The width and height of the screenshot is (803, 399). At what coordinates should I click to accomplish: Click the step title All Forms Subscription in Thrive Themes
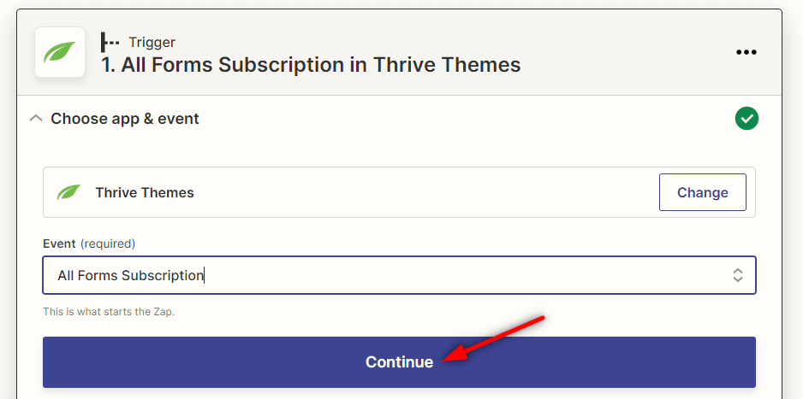point(311,65)
